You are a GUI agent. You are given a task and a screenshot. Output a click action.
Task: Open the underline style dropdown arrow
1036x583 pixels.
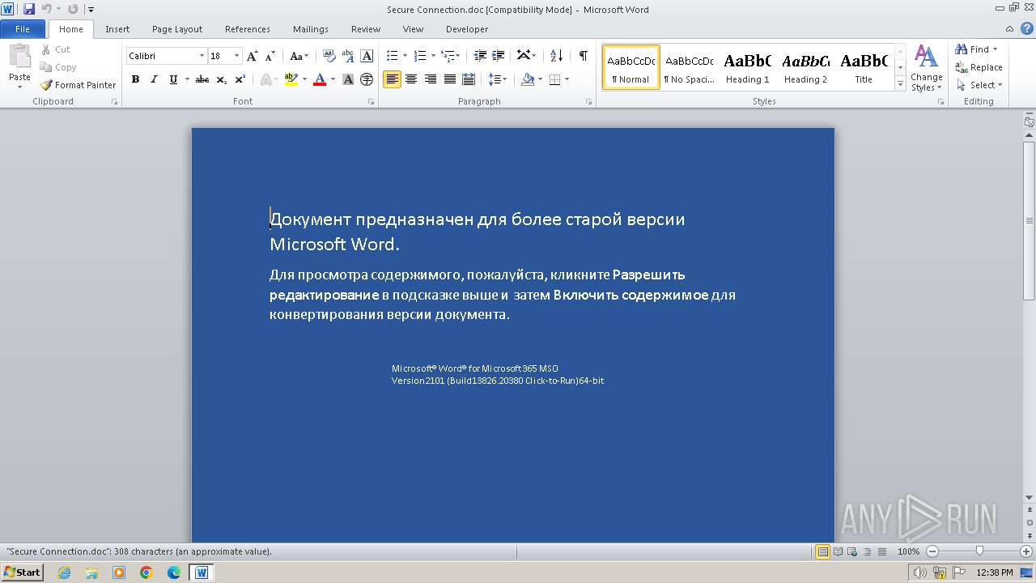point(187,79)
